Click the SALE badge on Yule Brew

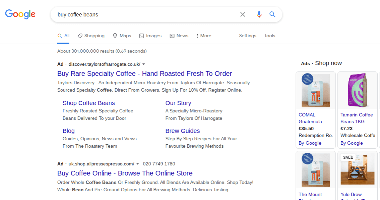(348, 157)
